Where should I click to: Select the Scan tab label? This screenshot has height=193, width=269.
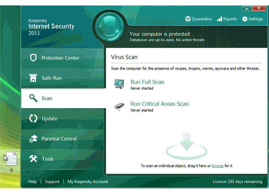click(x=47, y=98)
